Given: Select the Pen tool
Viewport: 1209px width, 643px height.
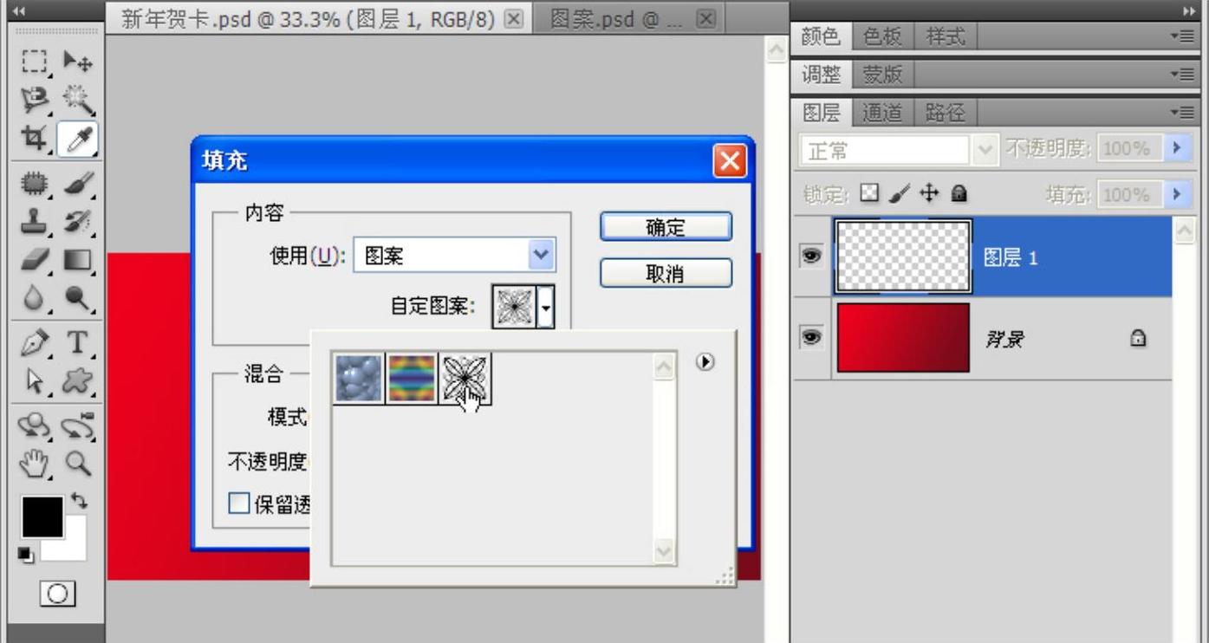Looking at the screenshot, I should pyautogui.click(x=34, y=342).
